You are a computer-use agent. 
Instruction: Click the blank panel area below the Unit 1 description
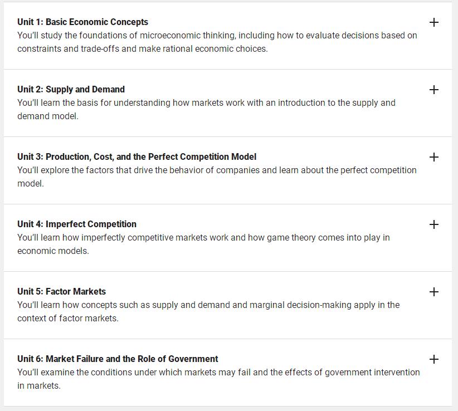pyautogui.click(x=227, y=62)
